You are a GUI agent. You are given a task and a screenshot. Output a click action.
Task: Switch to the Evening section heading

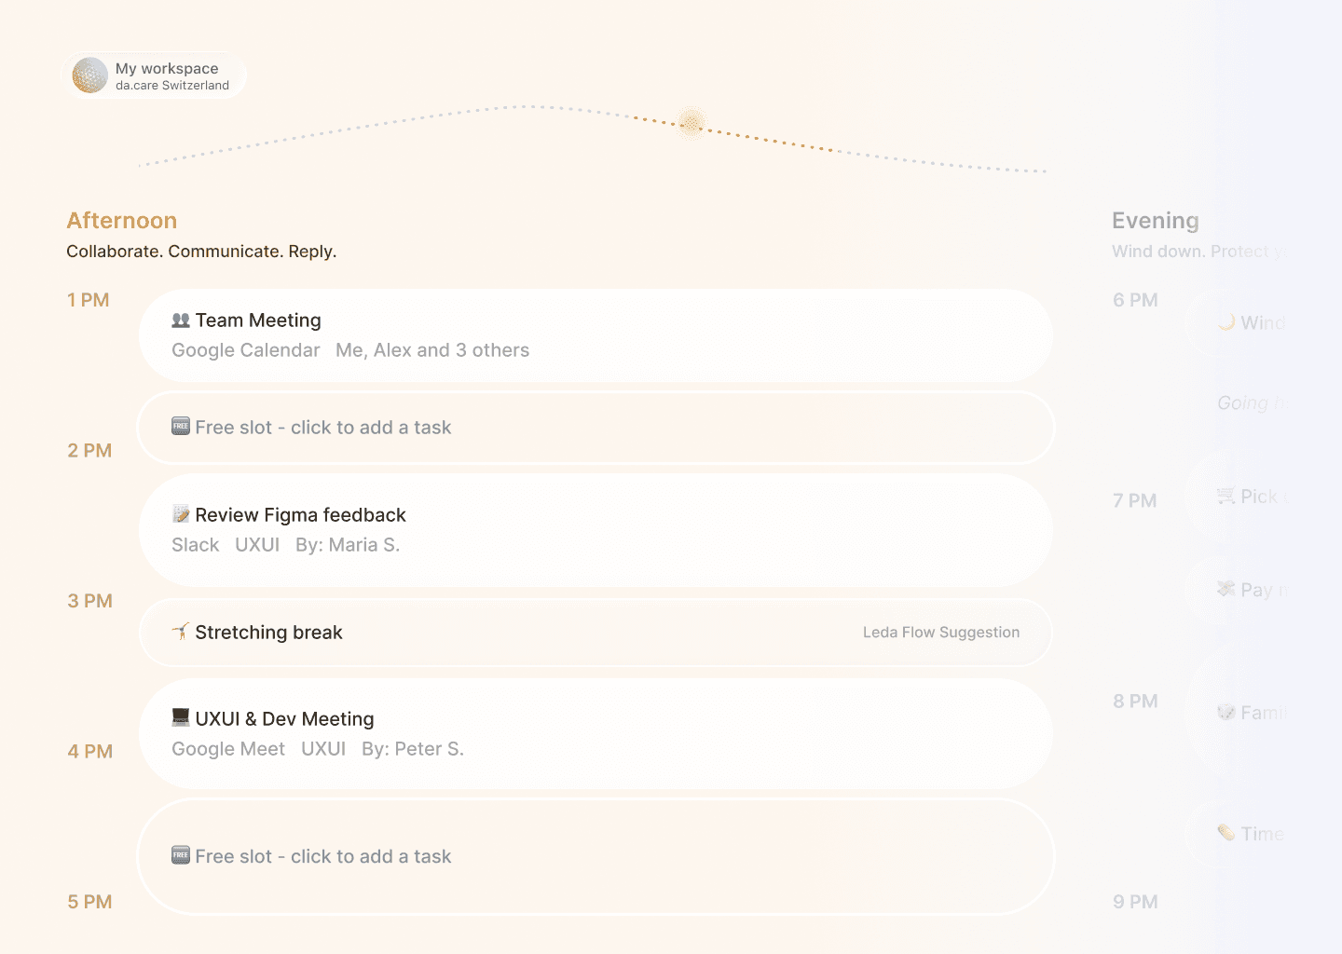pos(1156,221)
